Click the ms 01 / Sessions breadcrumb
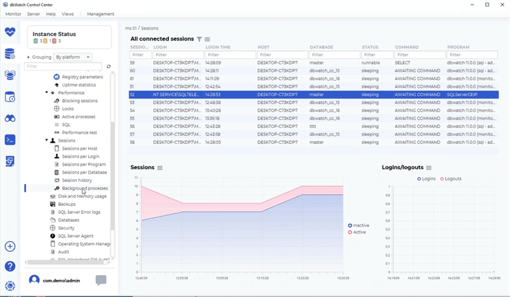This screenshot has width=510, height=297. [142, 28]
